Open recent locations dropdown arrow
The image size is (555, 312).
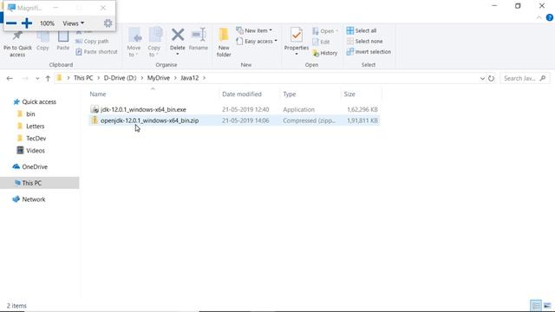pos(37,79)
